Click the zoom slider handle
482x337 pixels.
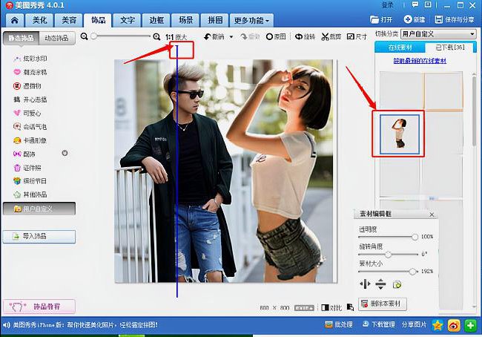click(93, 36)
